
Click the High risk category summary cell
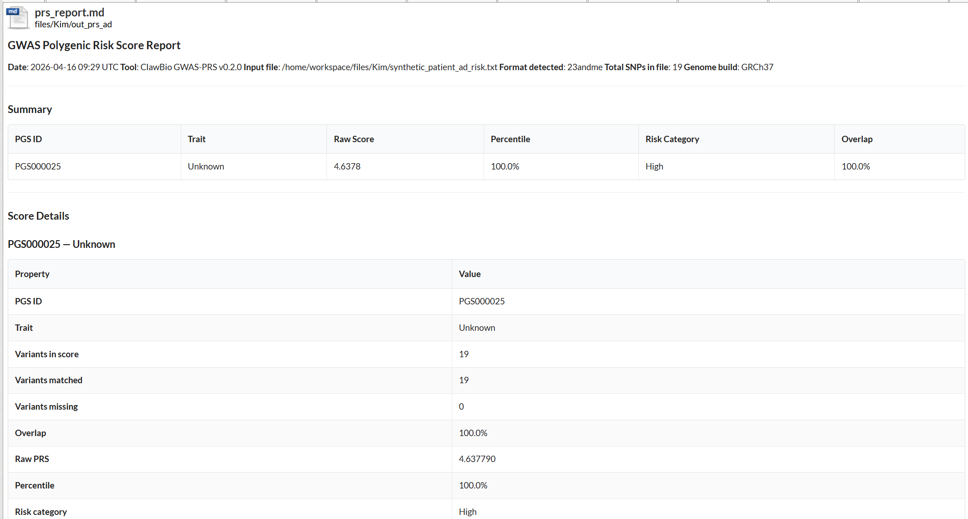click(654, 166)
